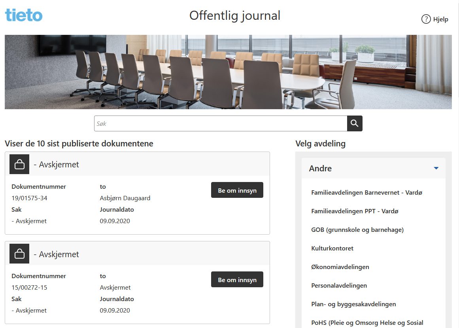459x328 pixels.
Task: Select PoHS (Pleie og Omsorg) department
Action: (x=367, y=322)
